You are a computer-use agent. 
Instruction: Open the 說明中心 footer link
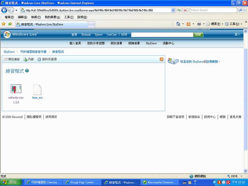coord(210,117)
